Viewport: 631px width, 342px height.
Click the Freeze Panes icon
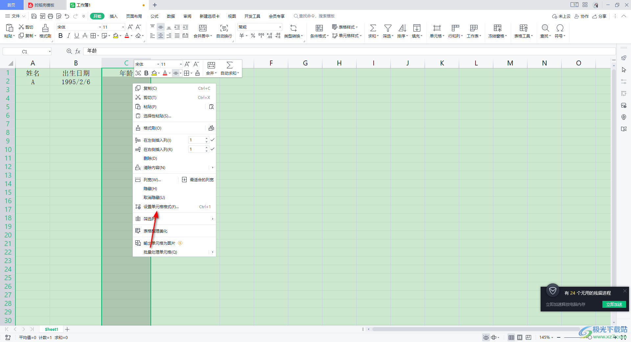tap(498, 28)
